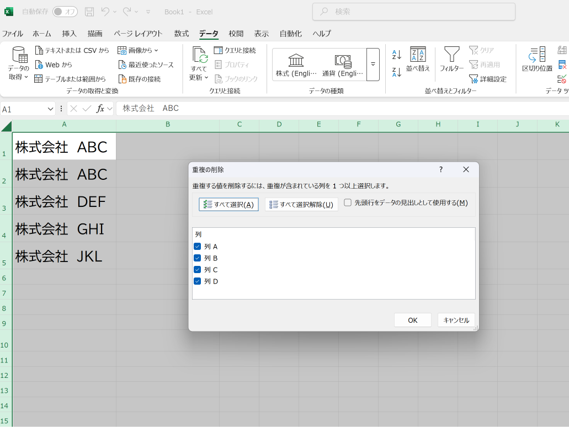Viewport: 569px width, 427px height.
Task: Click the 検索 search box
Action: [x=414, y=12]
